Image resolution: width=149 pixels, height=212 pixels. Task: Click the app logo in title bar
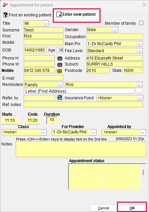(5, 5)
